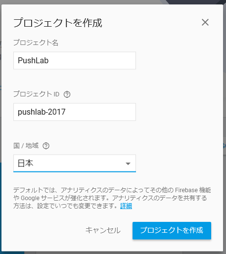Image resolution: width=226 pixels, height=254 pixels.
Task: Focus the pushlab-2017 project ID field
Action: pyautogui.click(x=75, y=112)
